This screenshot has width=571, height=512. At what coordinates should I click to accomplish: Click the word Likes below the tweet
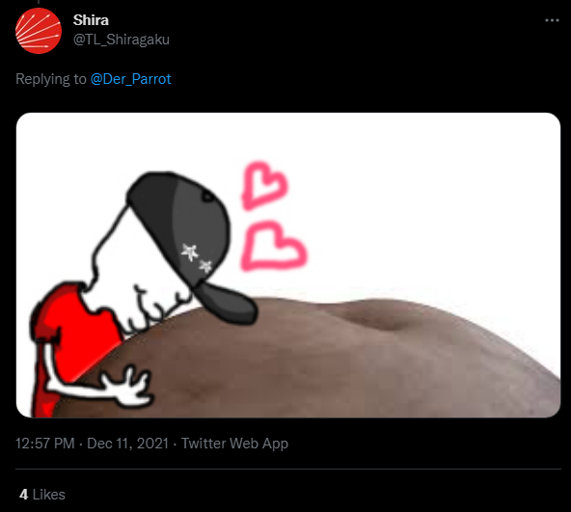coord(49,495)
